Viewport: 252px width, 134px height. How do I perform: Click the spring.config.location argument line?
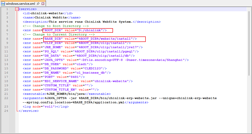click(x=73, y=102)
